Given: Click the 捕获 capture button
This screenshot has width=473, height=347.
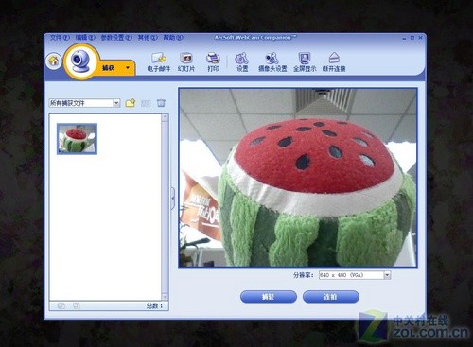Looking at the screenshot, I should point(269,297).
